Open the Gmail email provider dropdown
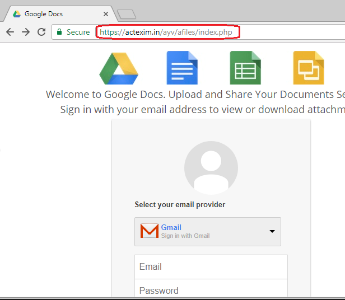345x300 pixels. 208,232
